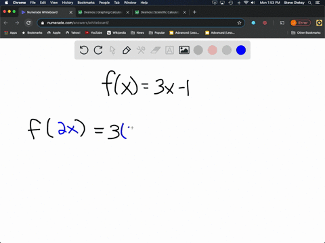Choose the pen drawing tool
Screen dimensions: 325x243
pyautogui.click(x=127, y=50)
